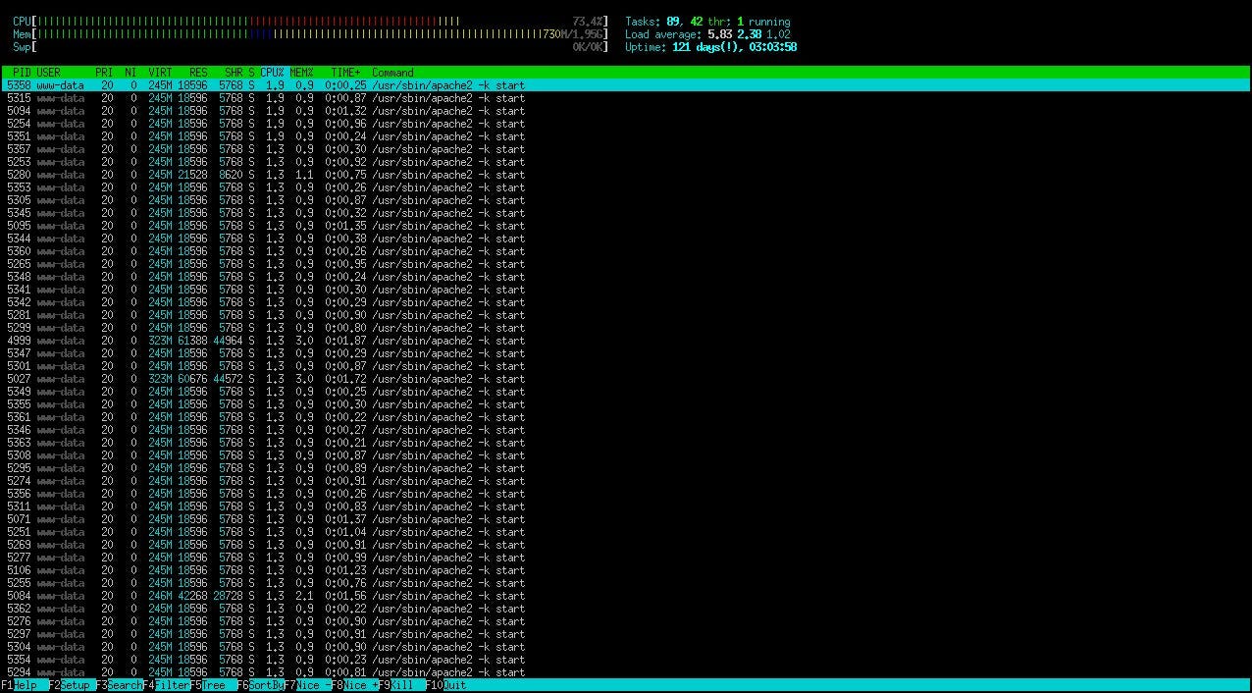Sort by the Command column header
Image resolution: width=1252 pixels, height=693 pixels.
point(394,72)
